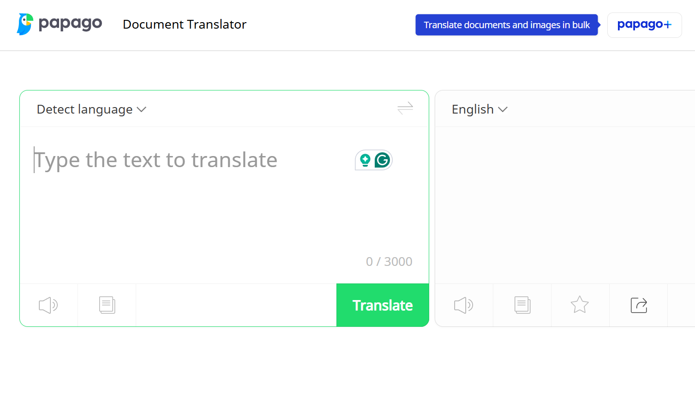
Task: Click the 0 / 3000 character counter
Action: pos(389,262)
